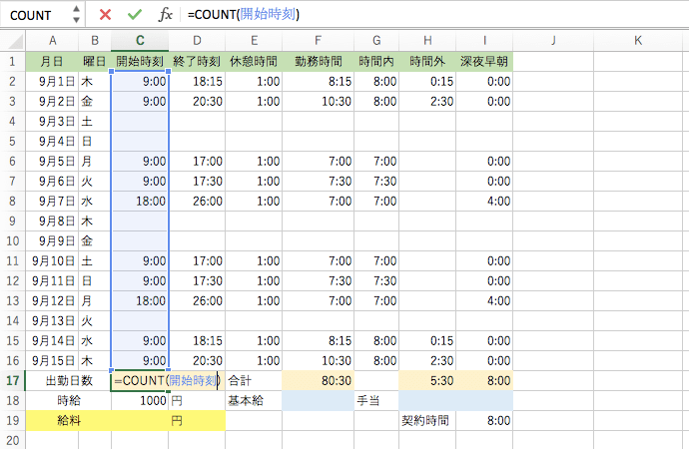Click the Name Box stepper arrows
This screenshot has width=689, height=449.
click(77, 15)
